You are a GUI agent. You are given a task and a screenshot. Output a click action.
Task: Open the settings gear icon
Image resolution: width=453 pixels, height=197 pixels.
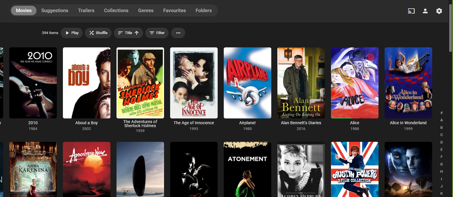[439, 11]
